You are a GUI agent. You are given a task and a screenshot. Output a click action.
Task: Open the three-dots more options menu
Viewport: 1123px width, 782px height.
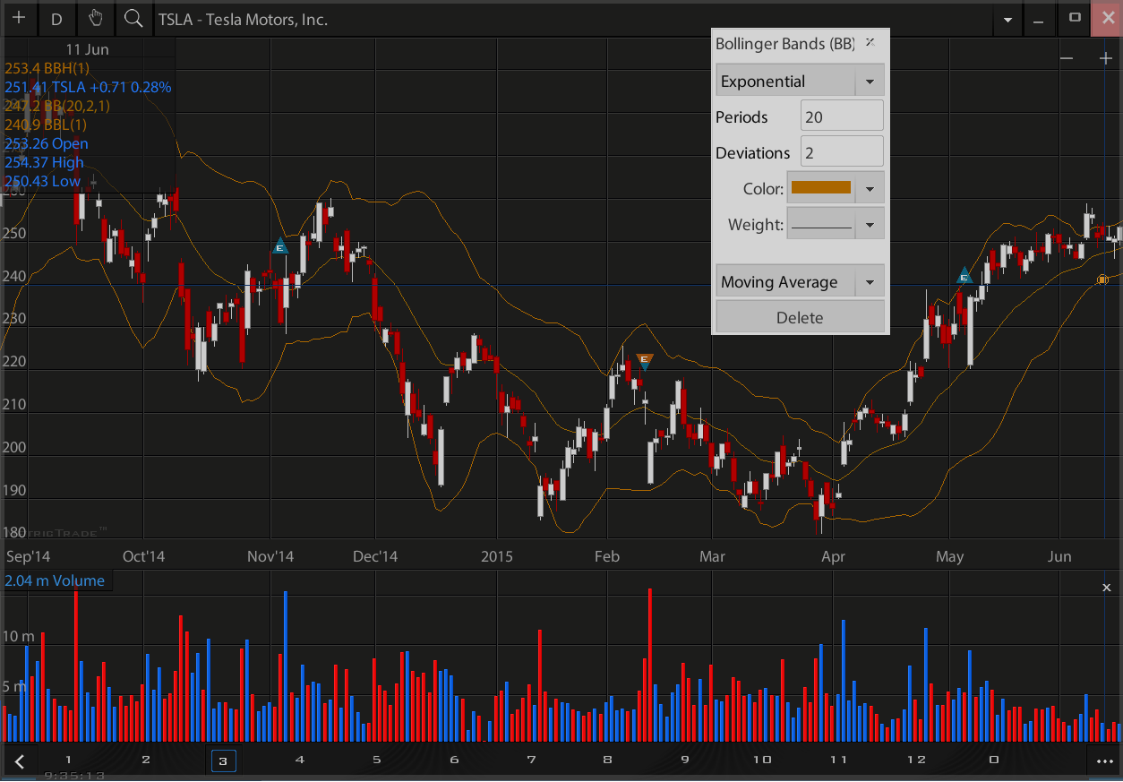[1104, 761]
